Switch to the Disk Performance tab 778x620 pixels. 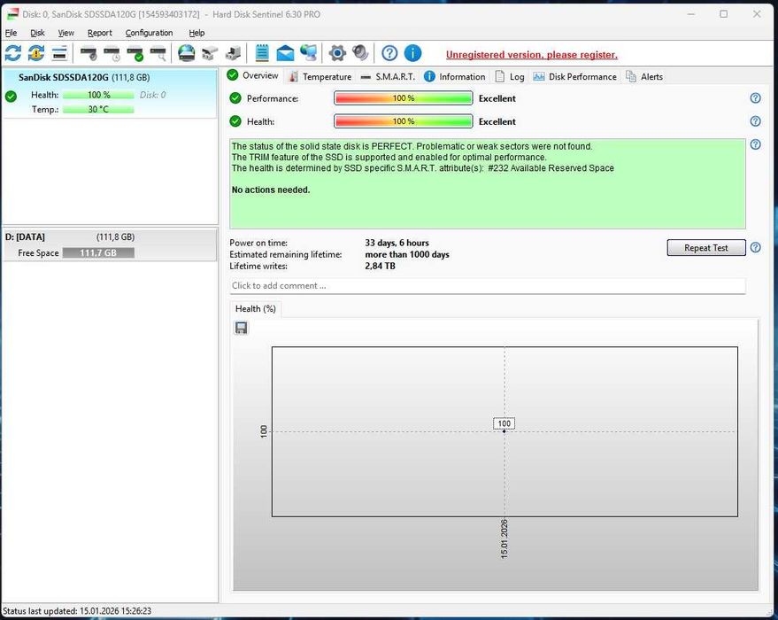574,76
